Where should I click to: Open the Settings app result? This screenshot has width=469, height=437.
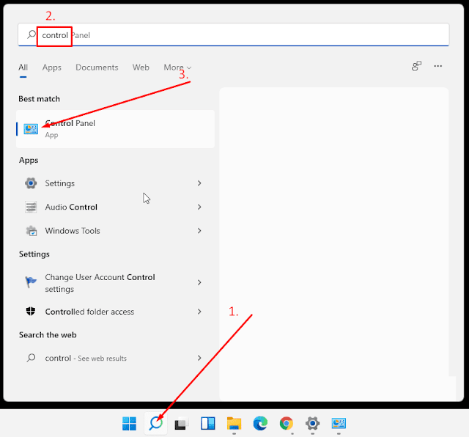(116, 183)
